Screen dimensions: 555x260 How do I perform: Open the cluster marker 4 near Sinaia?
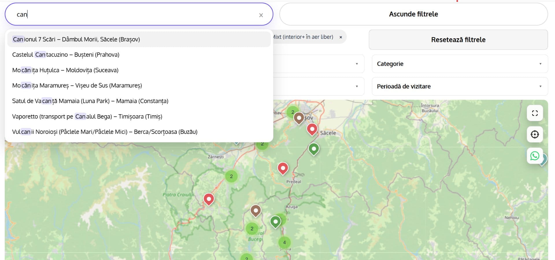[x=284, y=242]
